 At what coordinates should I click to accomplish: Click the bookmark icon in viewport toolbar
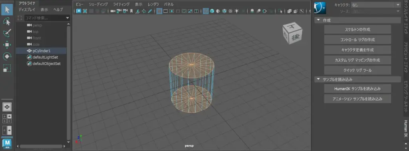[131, 11]
